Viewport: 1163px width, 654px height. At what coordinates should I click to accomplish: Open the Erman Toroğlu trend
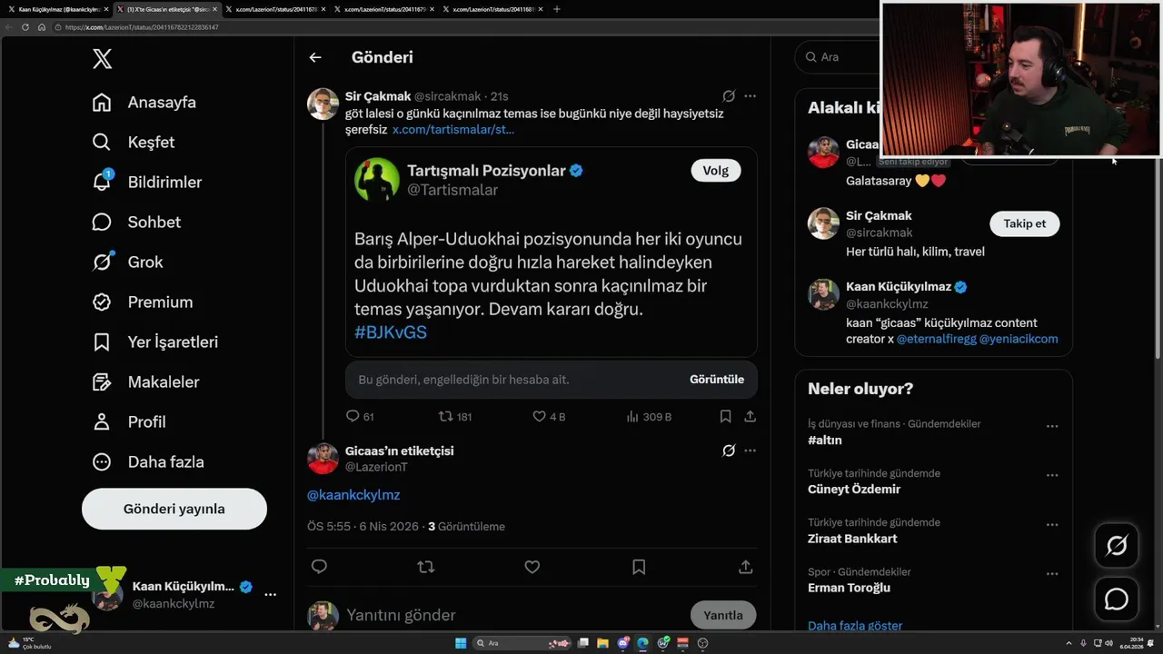point(849,588)
